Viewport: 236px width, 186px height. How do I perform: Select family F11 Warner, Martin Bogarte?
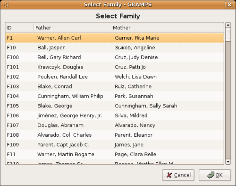click(115, 154)
